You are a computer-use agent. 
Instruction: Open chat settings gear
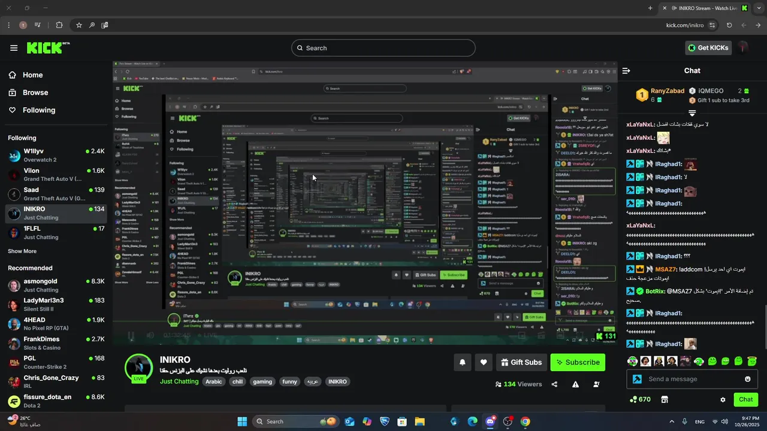point(723,399)
